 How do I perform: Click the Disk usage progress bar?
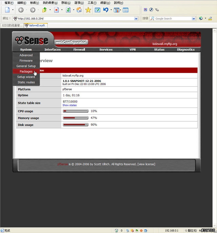[x=76, y=125]
